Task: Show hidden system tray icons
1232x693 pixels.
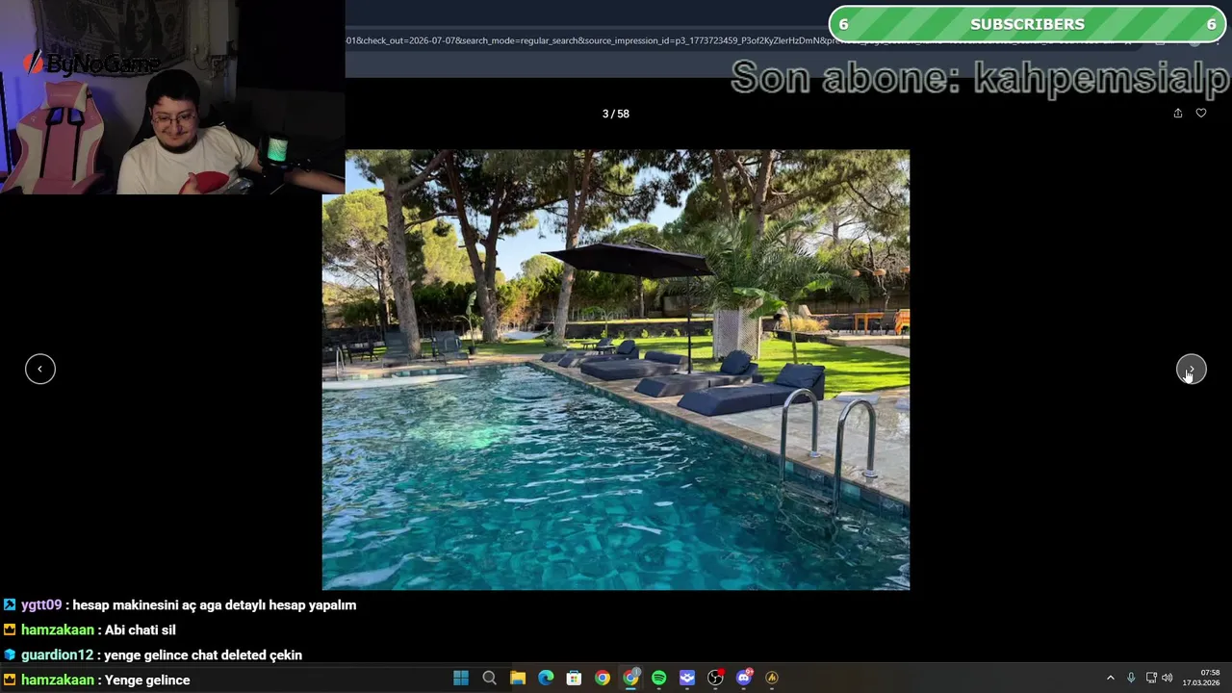Action: coord(1110,678)
